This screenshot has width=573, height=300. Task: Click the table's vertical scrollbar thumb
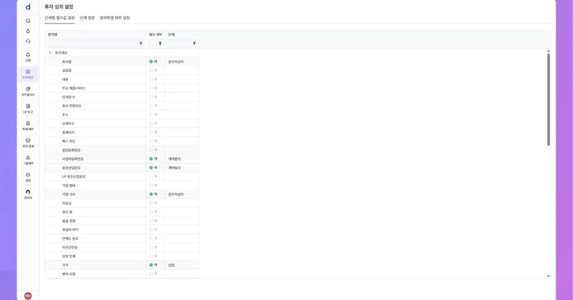point(549,99)
